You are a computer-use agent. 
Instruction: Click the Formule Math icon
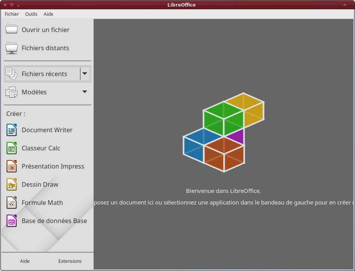[12, 203]
